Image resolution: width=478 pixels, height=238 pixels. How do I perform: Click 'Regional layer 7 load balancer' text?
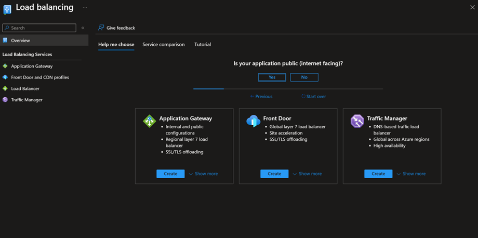point(187,142)
